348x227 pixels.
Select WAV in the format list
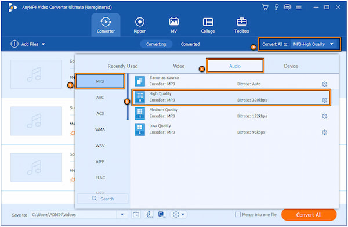tap(100, 146)
